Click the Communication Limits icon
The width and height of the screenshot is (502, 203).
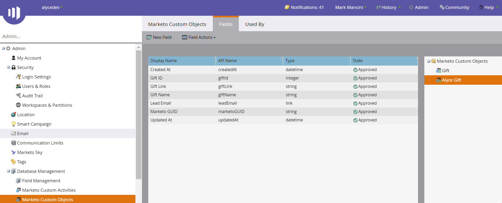pyautogui.click(x=13, y=143)
